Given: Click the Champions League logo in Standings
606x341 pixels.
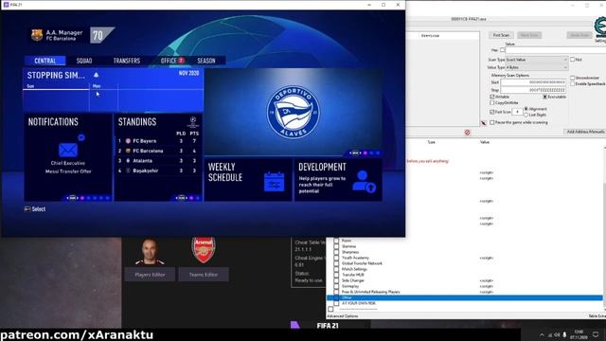Looking at the screenshot, I should pyautogui.click(x=193, y=122).
